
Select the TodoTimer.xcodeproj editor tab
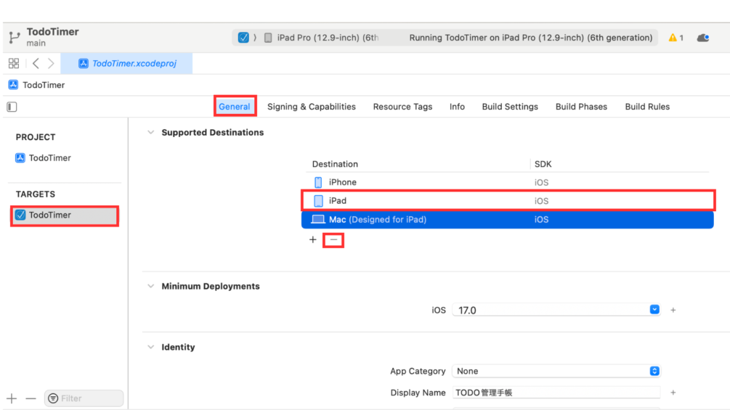(x=126, y=63)
